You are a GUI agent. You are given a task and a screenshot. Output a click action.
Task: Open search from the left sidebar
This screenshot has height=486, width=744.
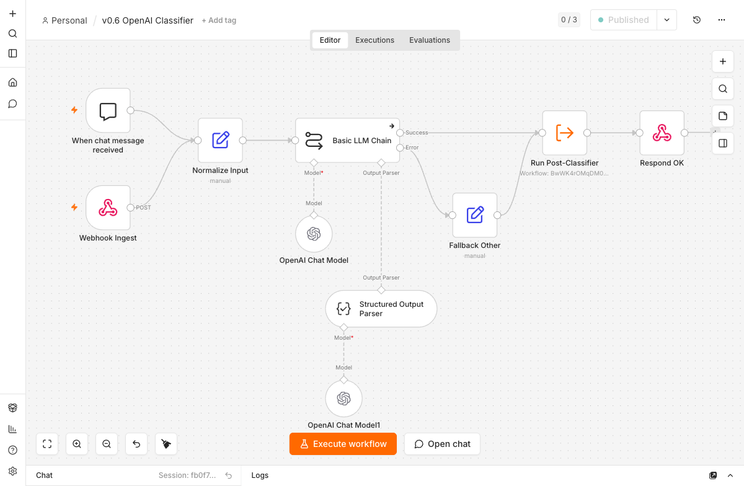click(12, 33)
